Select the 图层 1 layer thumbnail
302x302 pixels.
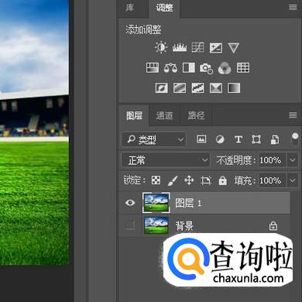coord(156,203)
